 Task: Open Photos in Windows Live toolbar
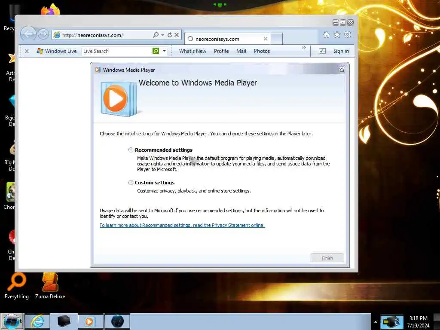[262, 51]
